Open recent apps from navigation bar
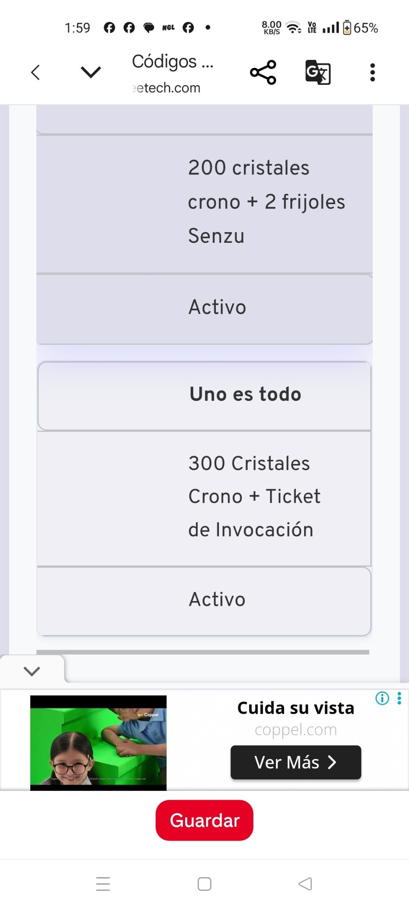The width and height of the screenshot is (409, 909). point(103,884)
